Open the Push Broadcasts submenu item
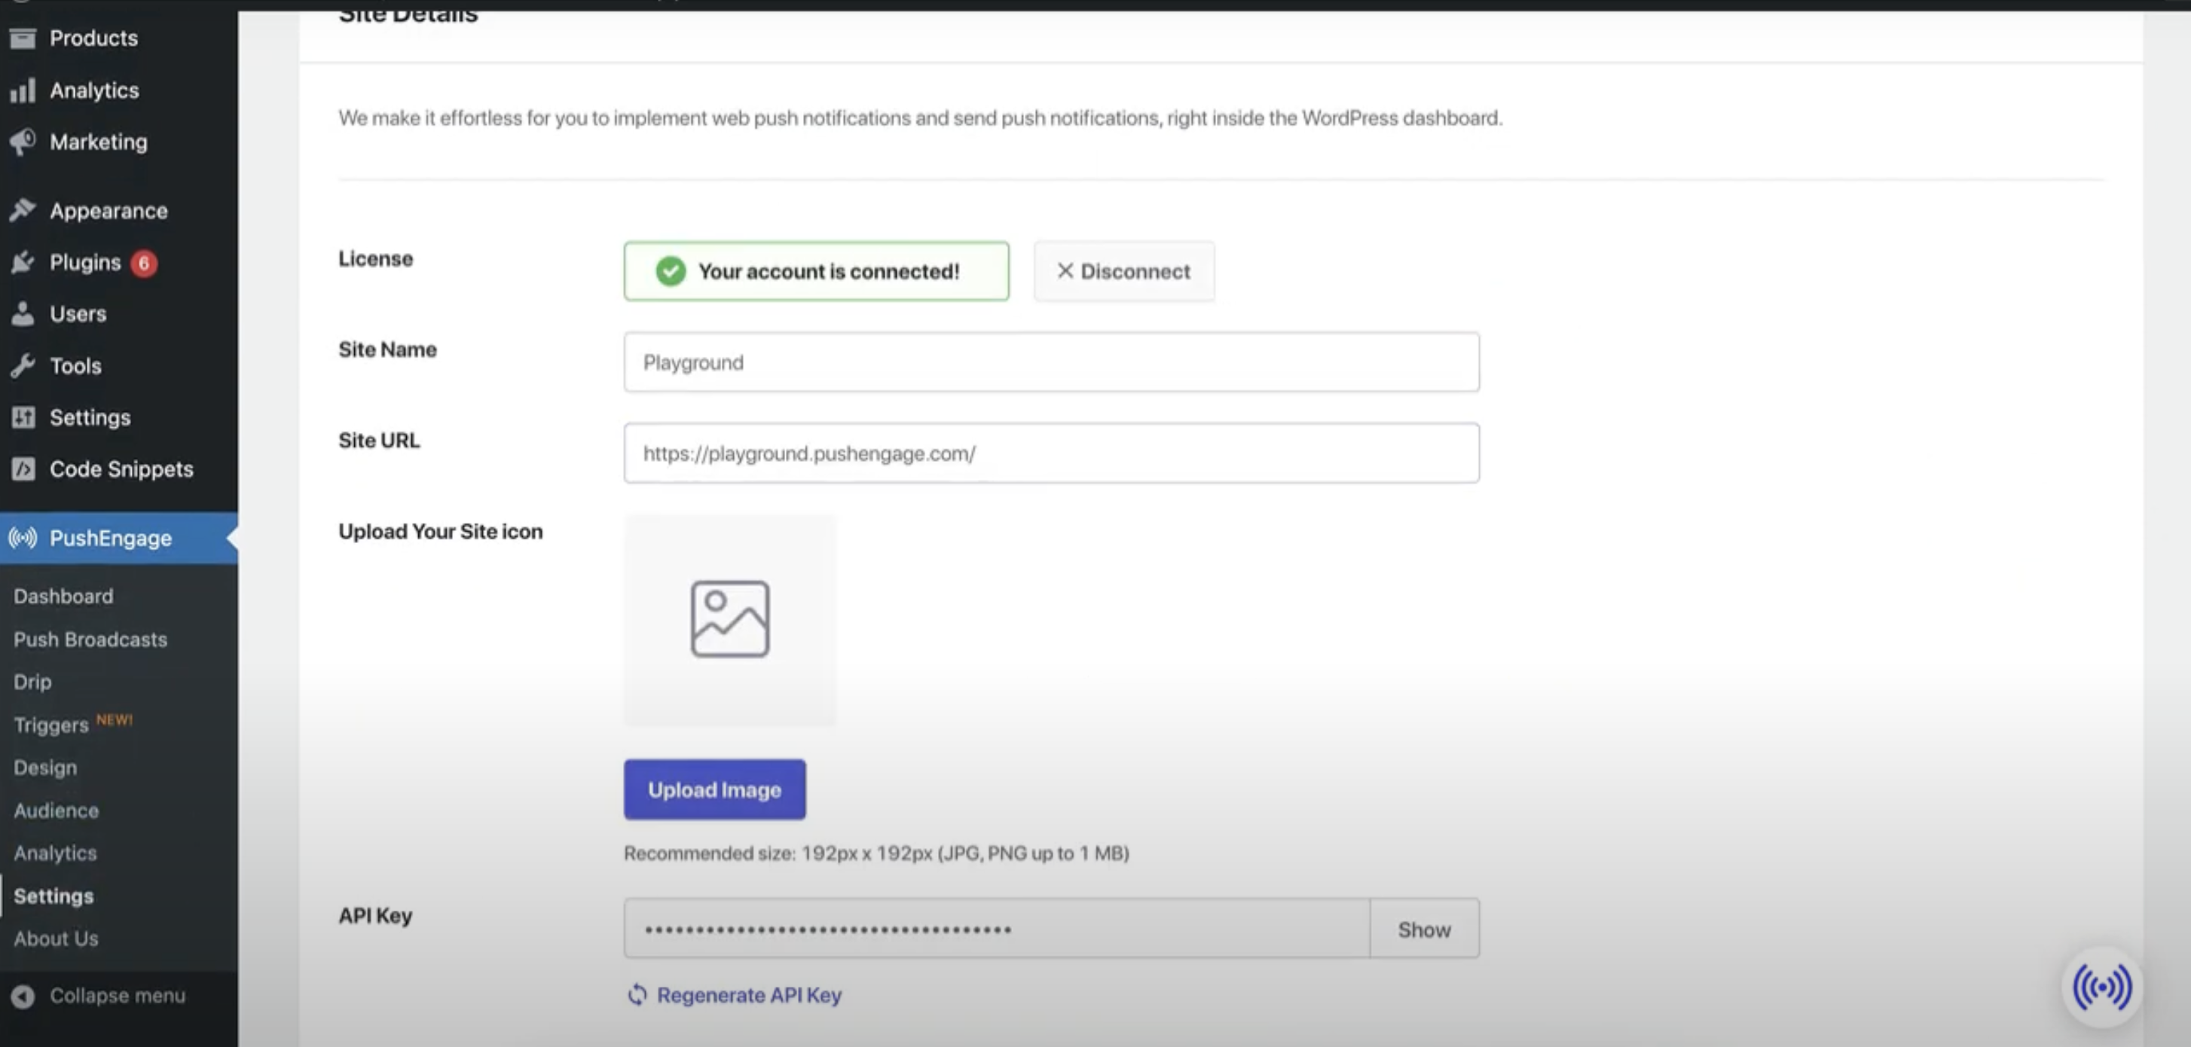The image size is (2191, 1047). coord(90,639)
